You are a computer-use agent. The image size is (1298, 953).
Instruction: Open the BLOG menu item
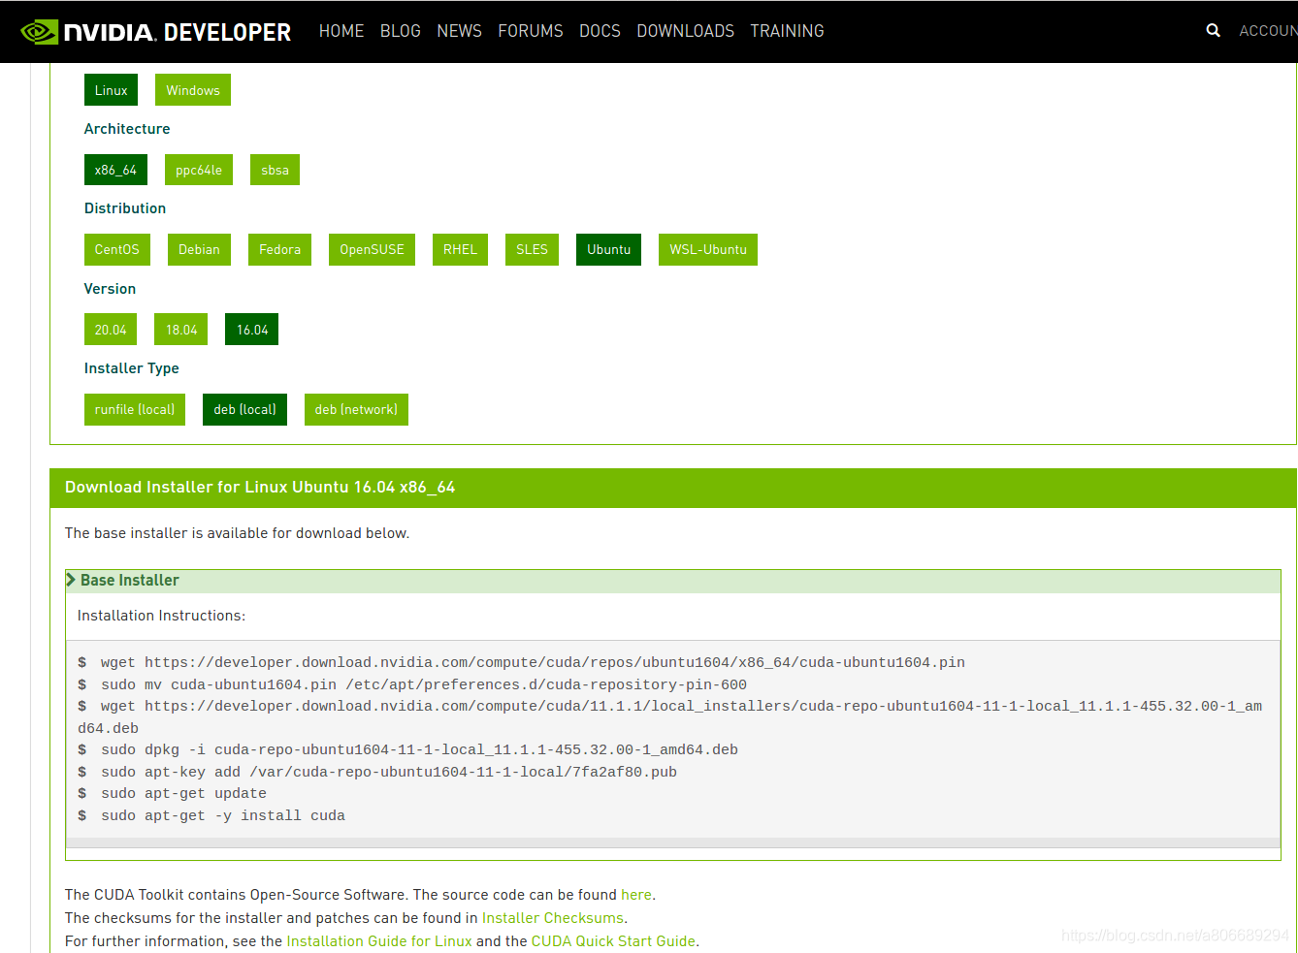click(x=401, y=31)
